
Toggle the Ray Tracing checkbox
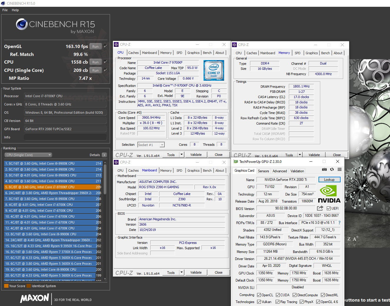pyautogui.click(x=277, y=302)
